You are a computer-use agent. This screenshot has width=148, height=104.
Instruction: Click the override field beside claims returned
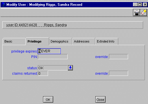point(119,73)
